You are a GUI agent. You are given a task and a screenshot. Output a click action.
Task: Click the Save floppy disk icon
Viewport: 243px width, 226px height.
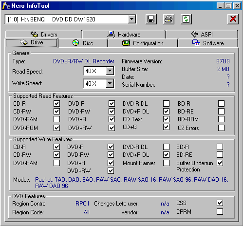151,19
